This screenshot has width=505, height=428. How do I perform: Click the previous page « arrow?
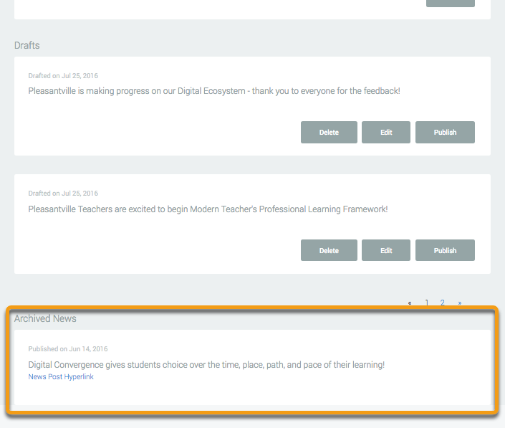click(409, 303)
